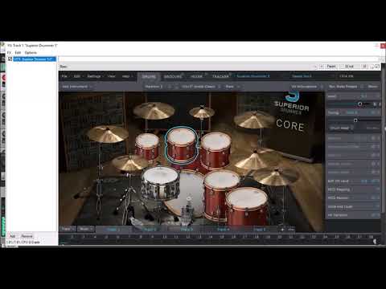Click the Remove FX button
Screen dimensions: 386x289
click(27, 236)
